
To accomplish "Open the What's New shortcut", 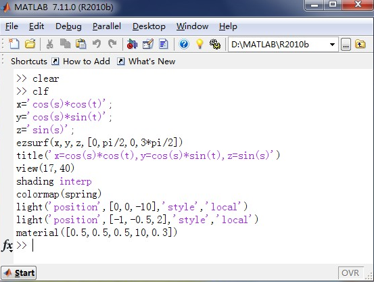I will coord(146,62).
